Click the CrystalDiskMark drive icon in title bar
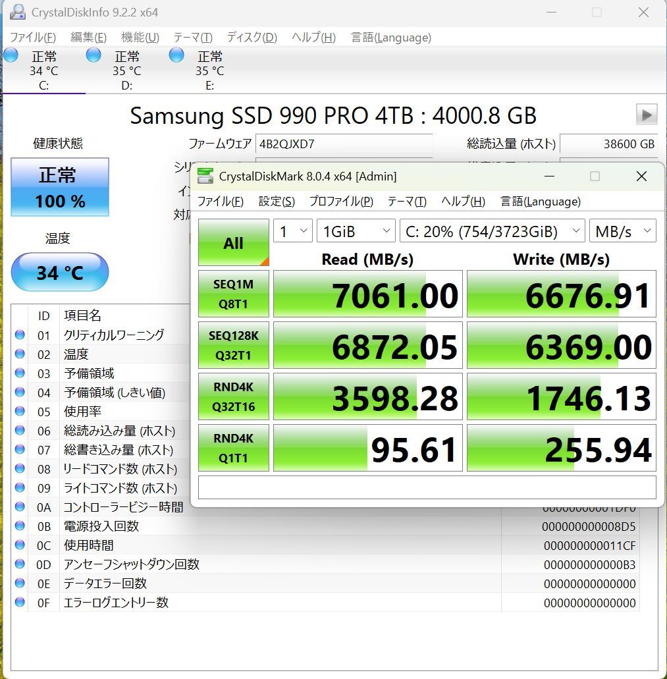Screen dimensions: 667x679 206,177
